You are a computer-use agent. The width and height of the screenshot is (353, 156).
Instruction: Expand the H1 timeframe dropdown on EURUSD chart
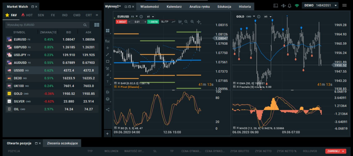pyautogui.click(x=150, y=17)
